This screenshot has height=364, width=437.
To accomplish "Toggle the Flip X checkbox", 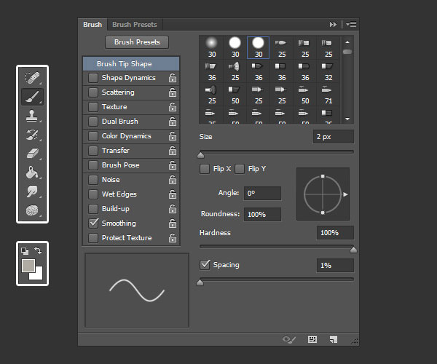I will pyautogui.click(x=205, y=169).
